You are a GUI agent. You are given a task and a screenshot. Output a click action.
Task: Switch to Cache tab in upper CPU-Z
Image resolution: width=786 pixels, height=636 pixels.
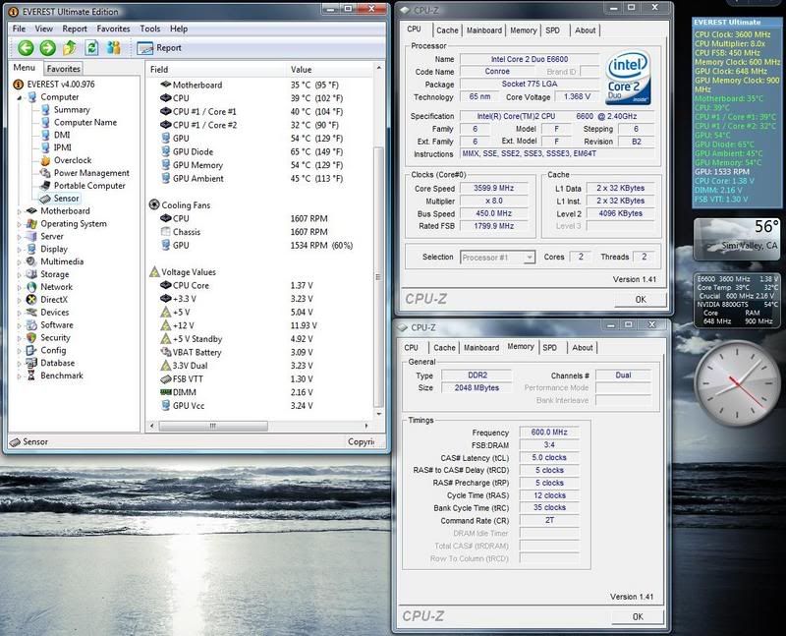click(447, 30)
